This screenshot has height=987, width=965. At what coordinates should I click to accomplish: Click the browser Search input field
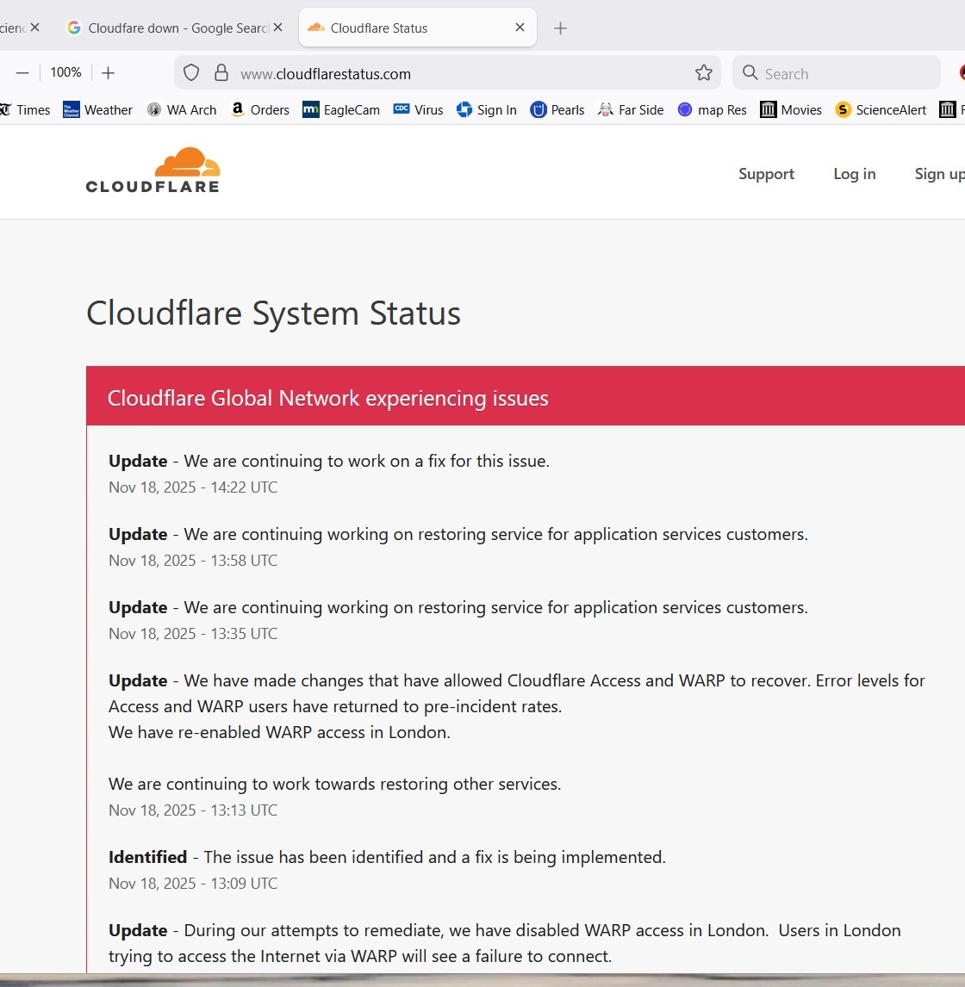tap(844, 73)
